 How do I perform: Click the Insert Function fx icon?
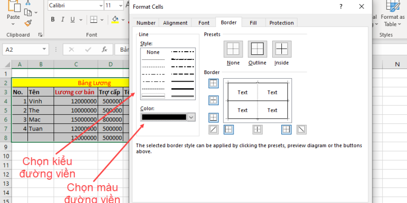(x=104, y=50)
